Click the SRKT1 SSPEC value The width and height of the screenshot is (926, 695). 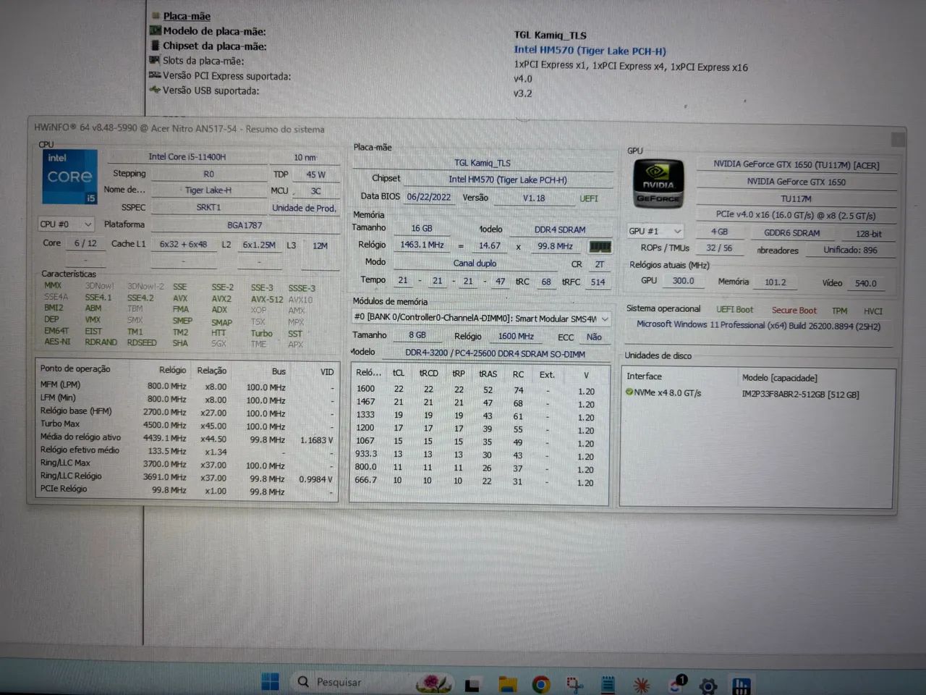pyautogui.click(x=208, y=207)
